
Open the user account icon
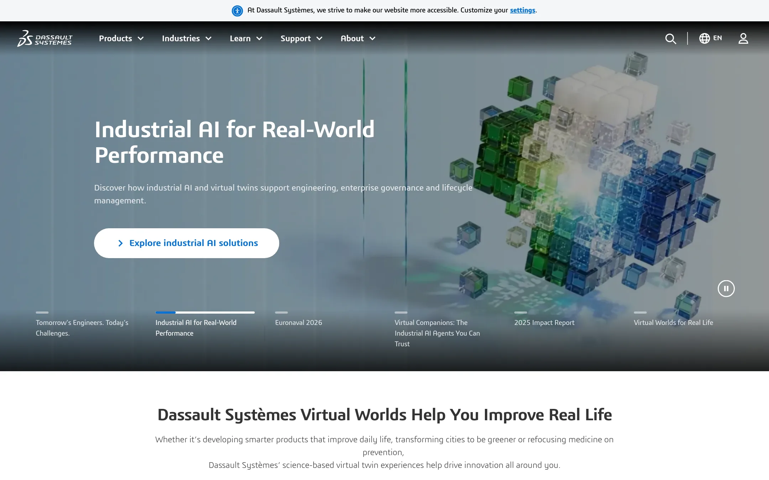tap(743, 38)
